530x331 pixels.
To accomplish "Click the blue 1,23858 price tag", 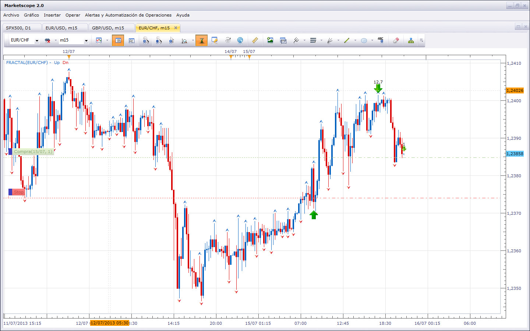I will tap(515, 154).
